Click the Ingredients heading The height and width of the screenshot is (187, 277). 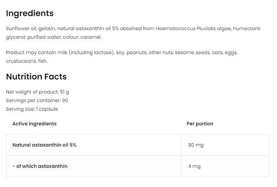coord(30,13)
